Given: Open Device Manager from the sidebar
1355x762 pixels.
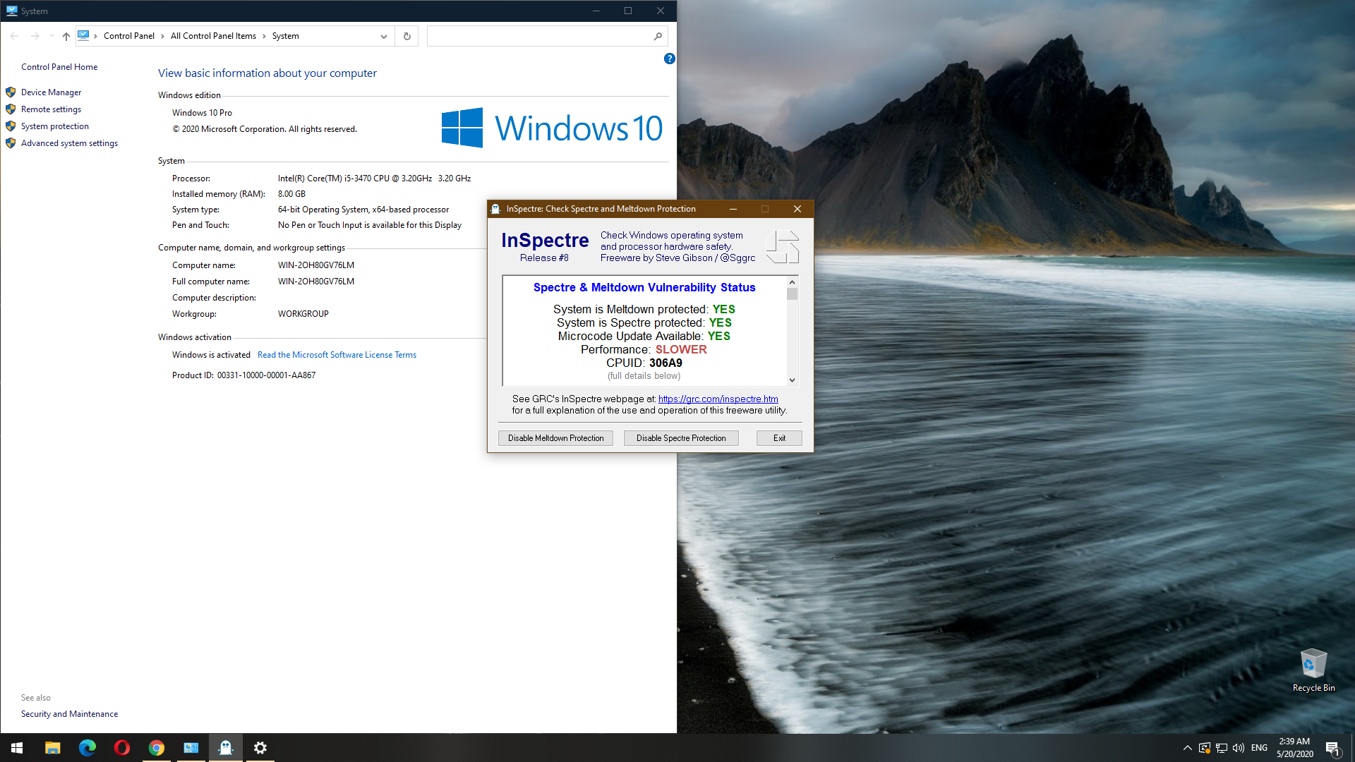Looking at the screenshot, I should (51, 92).
